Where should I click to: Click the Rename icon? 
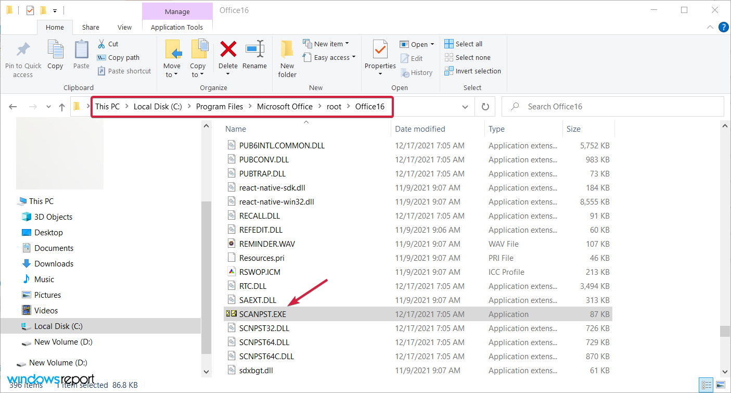[255, 49]
